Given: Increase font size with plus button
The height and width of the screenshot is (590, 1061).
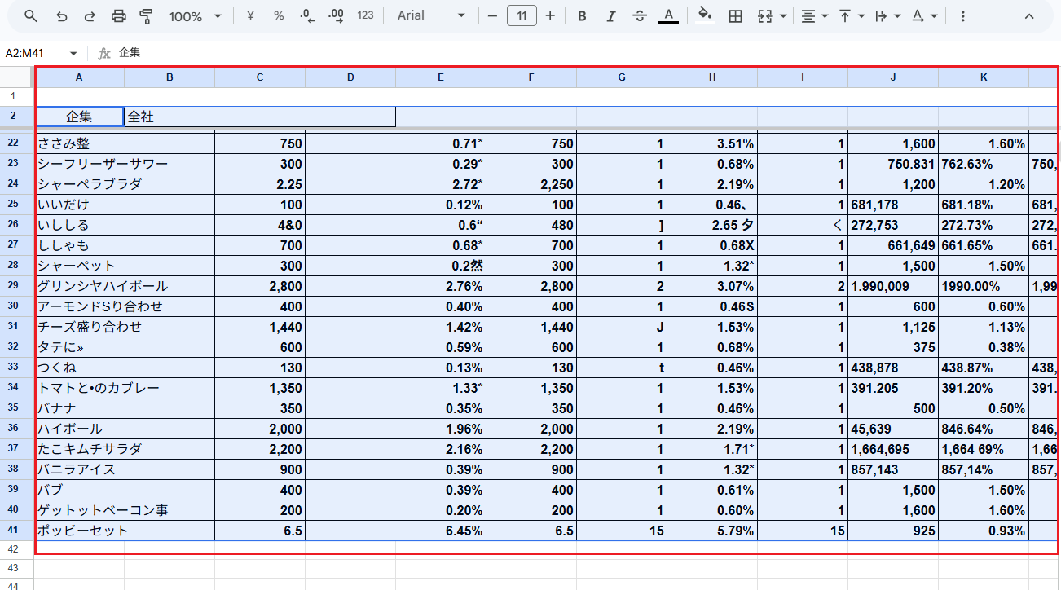Looking at the screenshot, I should 550,15.
